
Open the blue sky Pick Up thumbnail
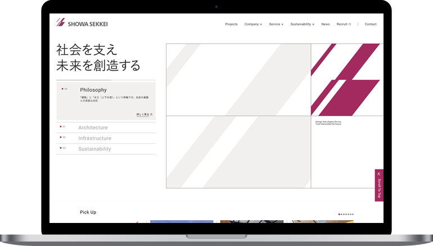[x=182, y=221]
